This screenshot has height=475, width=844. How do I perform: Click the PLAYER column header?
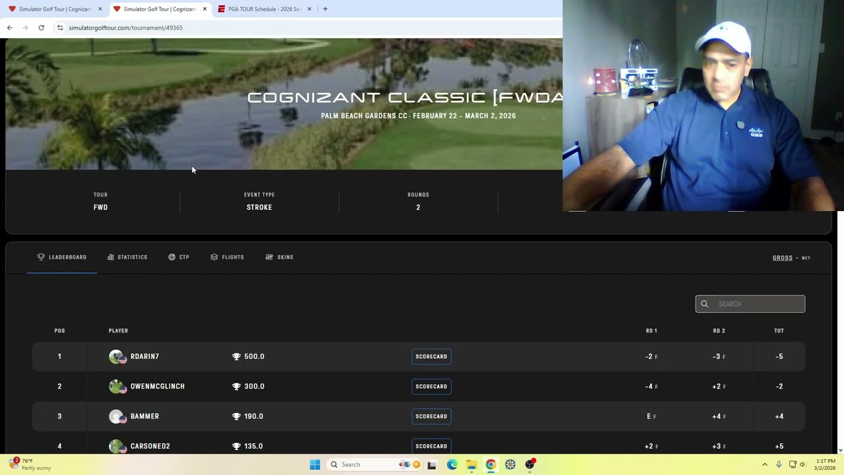(118, 331)
